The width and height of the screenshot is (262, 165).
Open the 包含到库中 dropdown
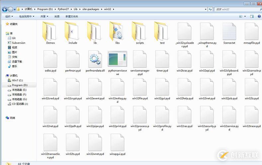27,16
